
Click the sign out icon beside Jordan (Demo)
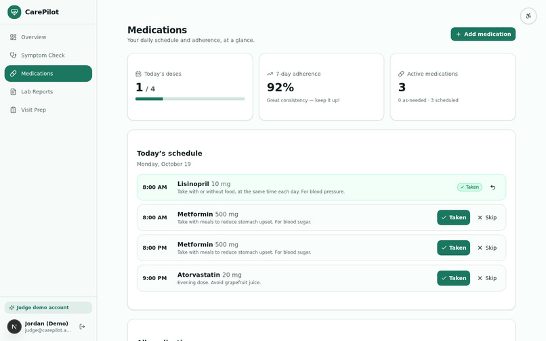coord(82,326)
